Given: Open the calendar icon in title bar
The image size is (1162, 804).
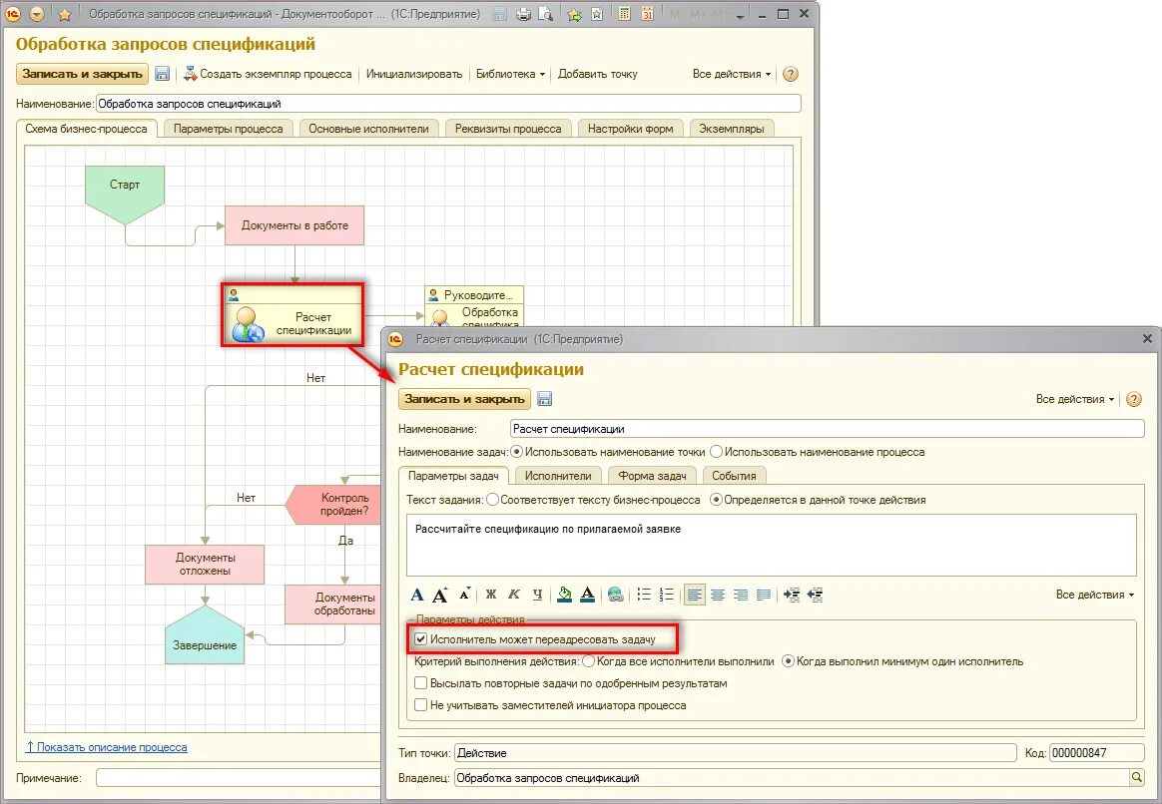Looking at the screenshot, I should coord(647,14).
